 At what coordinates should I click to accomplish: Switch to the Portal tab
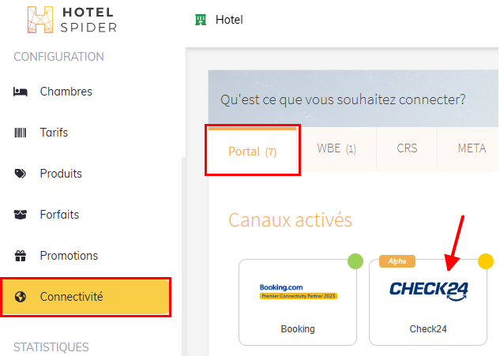[x=252, y=151]
